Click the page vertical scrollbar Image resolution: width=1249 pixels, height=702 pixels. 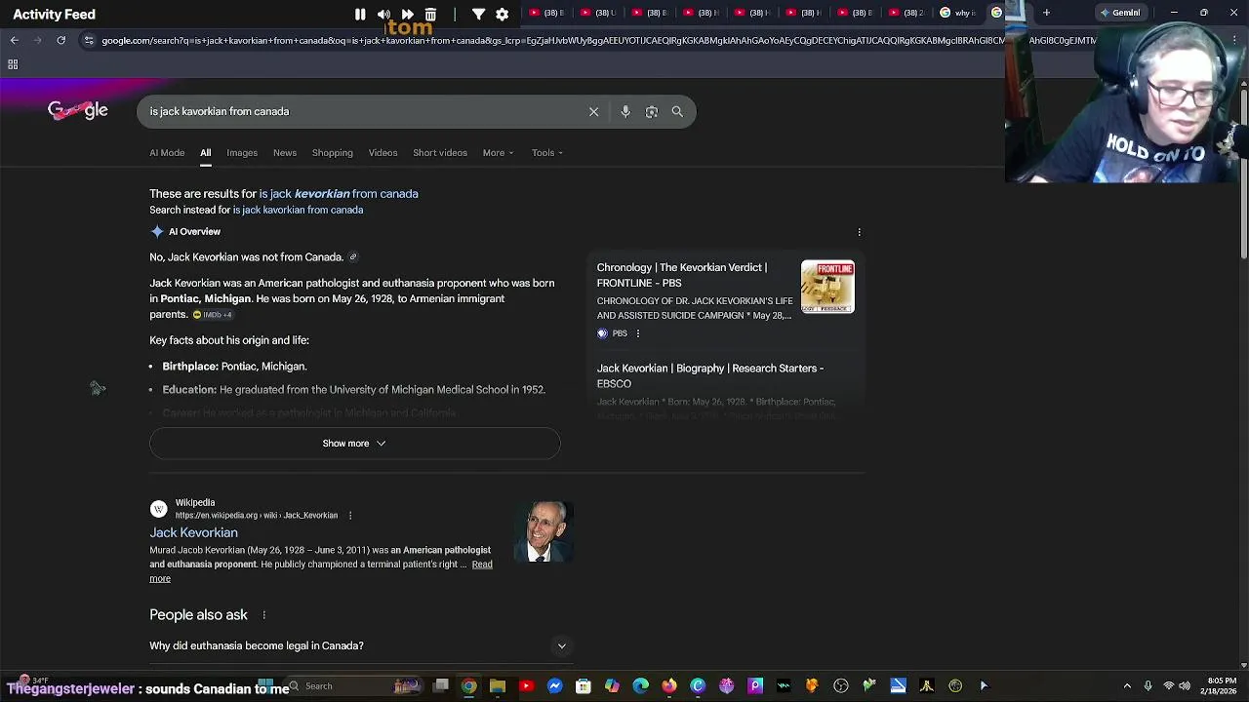click(x=1243, y=175)
